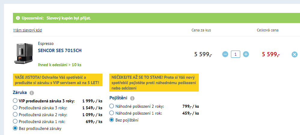The width and height of the screenshot is (300, 135).
Task: Open SENCOR SES 7015CH product link
Action: [60, 51]
